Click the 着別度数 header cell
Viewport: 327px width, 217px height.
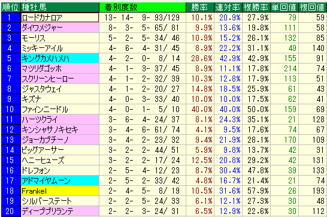(x=143, y=7)
